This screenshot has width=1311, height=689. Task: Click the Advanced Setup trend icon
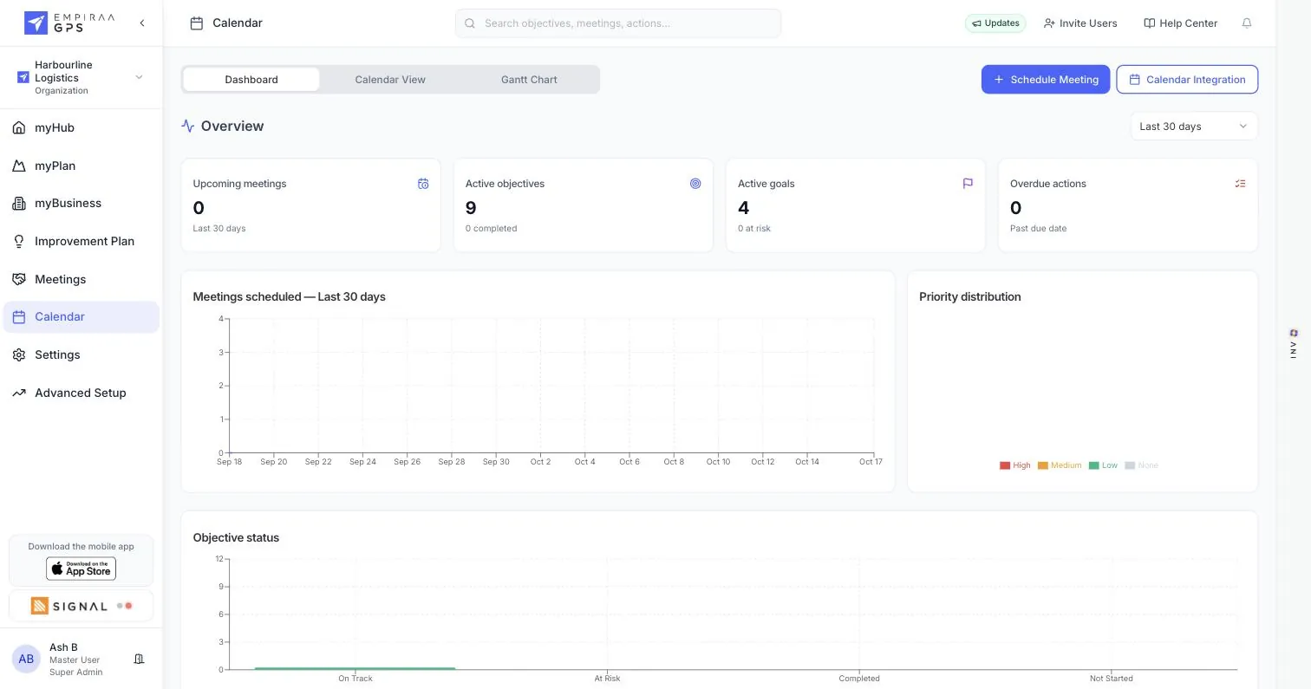click(19, 393)
